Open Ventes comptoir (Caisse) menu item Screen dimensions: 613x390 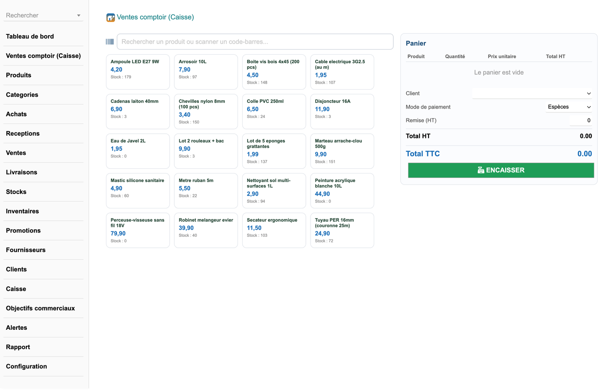pos(43,56)
